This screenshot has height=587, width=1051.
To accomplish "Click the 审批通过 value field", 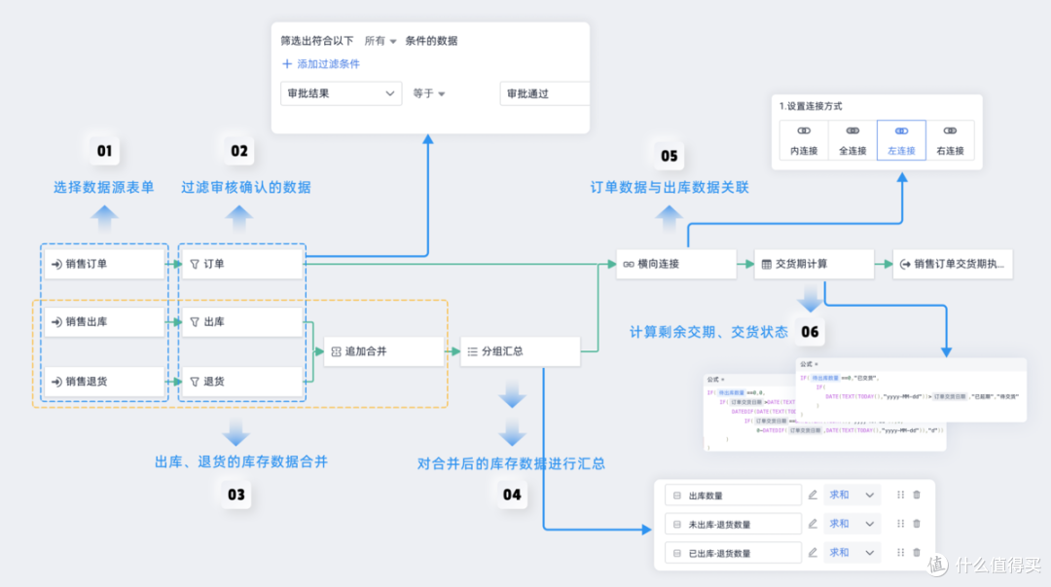I will [544, 93].
